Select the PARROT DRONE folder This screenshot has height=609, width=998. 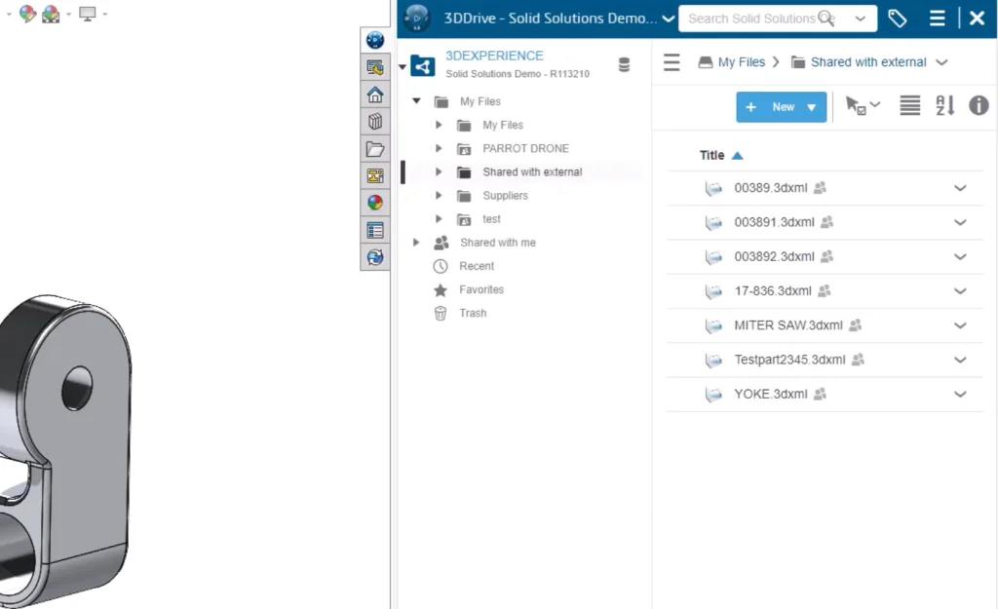pyautogui.click(x=525, y=148)
